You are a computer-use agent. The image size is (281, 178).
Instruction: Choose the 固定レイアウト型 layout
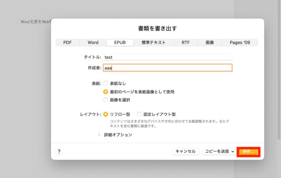click(139, 114)
